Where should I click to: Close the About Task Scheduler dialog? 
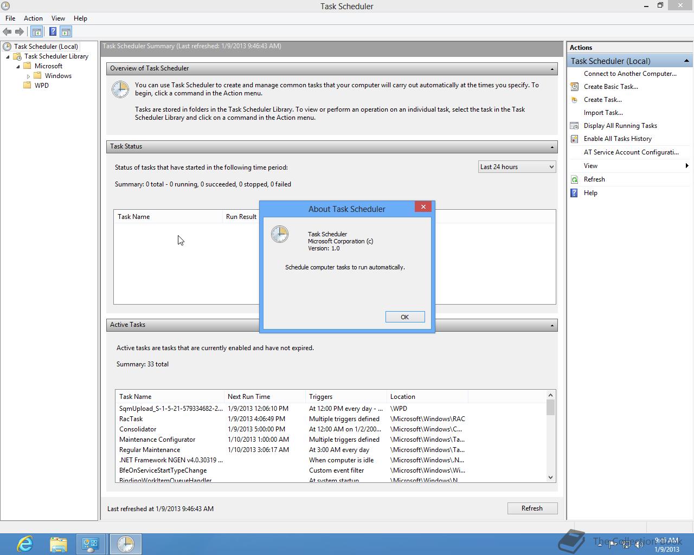point(423,206)
